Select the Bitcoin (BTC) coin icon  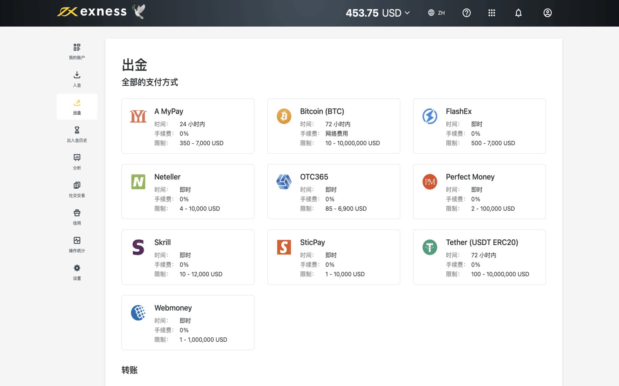click(284, 116)
